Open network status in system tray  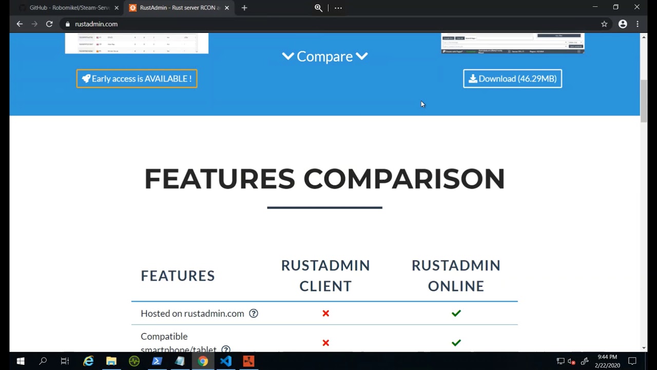tap(561, 361)
